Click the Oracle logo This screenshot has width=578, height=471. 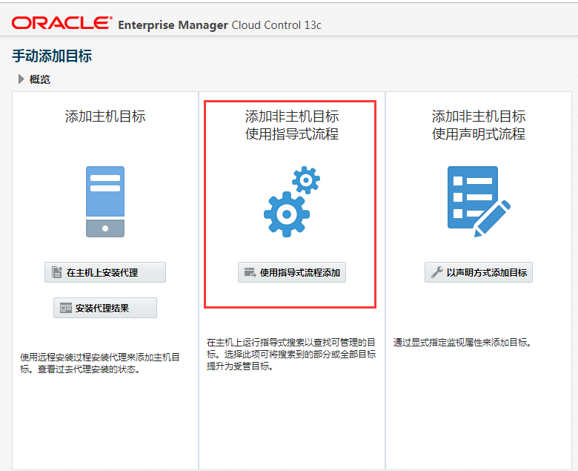[62, 23]
